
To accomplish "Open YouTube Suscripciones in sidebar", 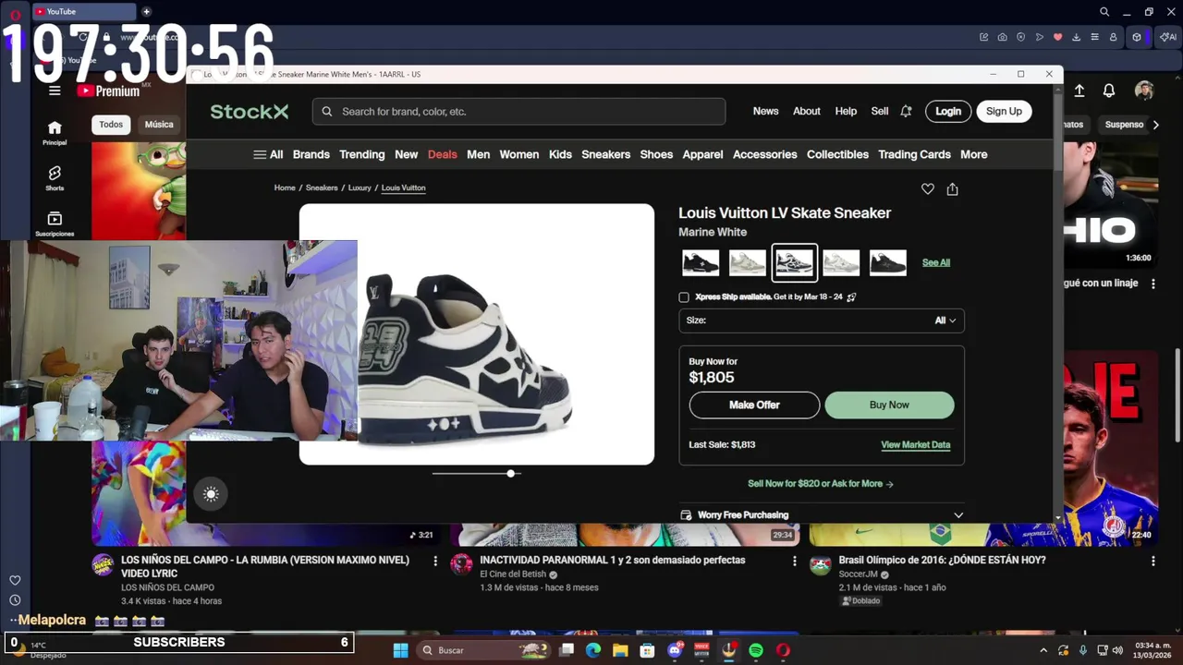I will 55,224.
